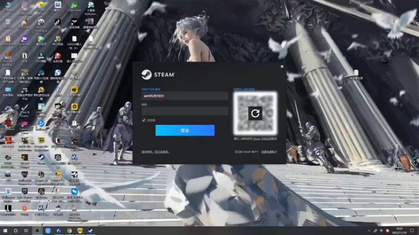
Task: Open the Control Panel desktop shortcut
Action: 8,91
